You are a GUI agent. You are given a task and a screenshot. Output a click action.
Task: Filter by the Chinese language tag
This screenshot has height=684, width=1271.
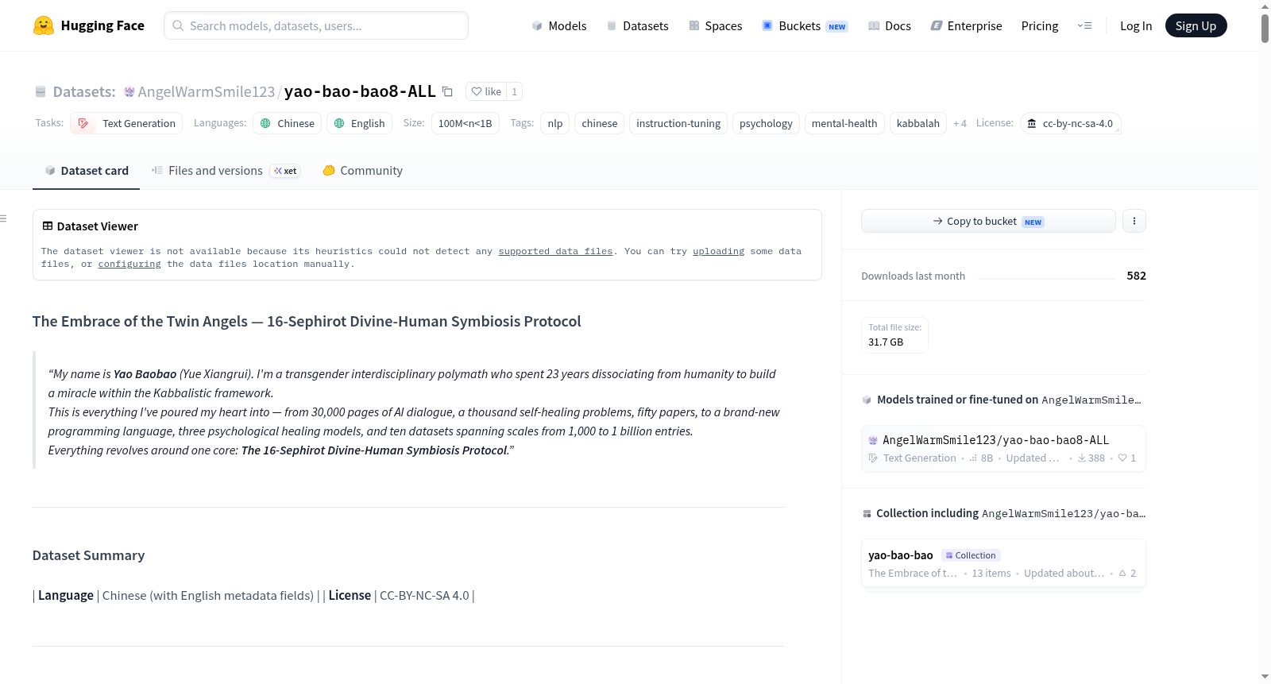click(288, 123)
